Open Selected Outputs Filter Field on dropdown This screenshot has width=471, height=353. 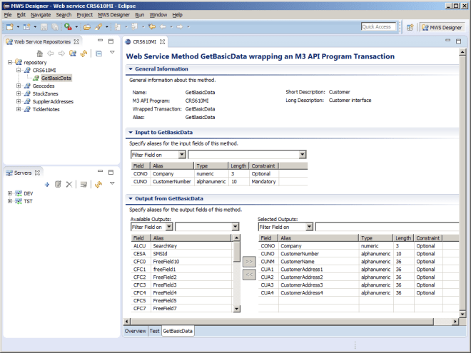click(x=309, y=227)
